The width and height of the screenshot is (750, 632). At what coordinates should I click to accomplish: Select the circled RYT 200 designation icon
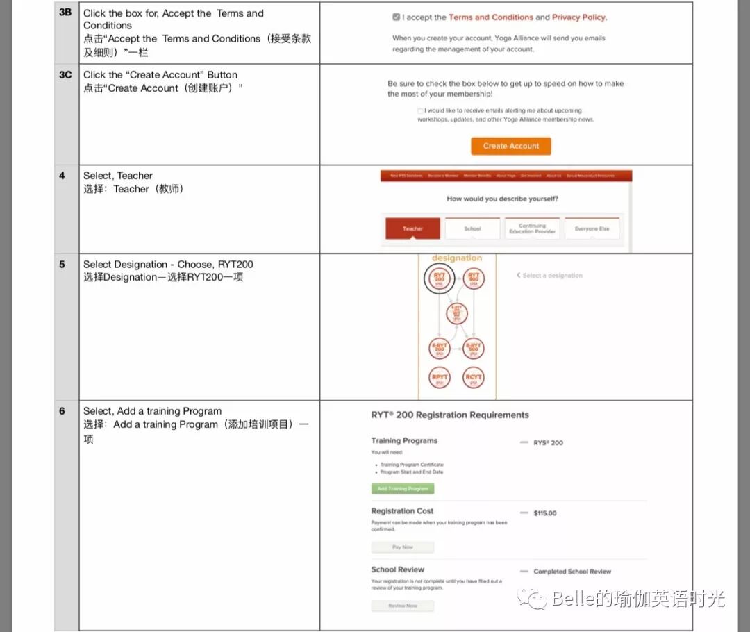439,278
